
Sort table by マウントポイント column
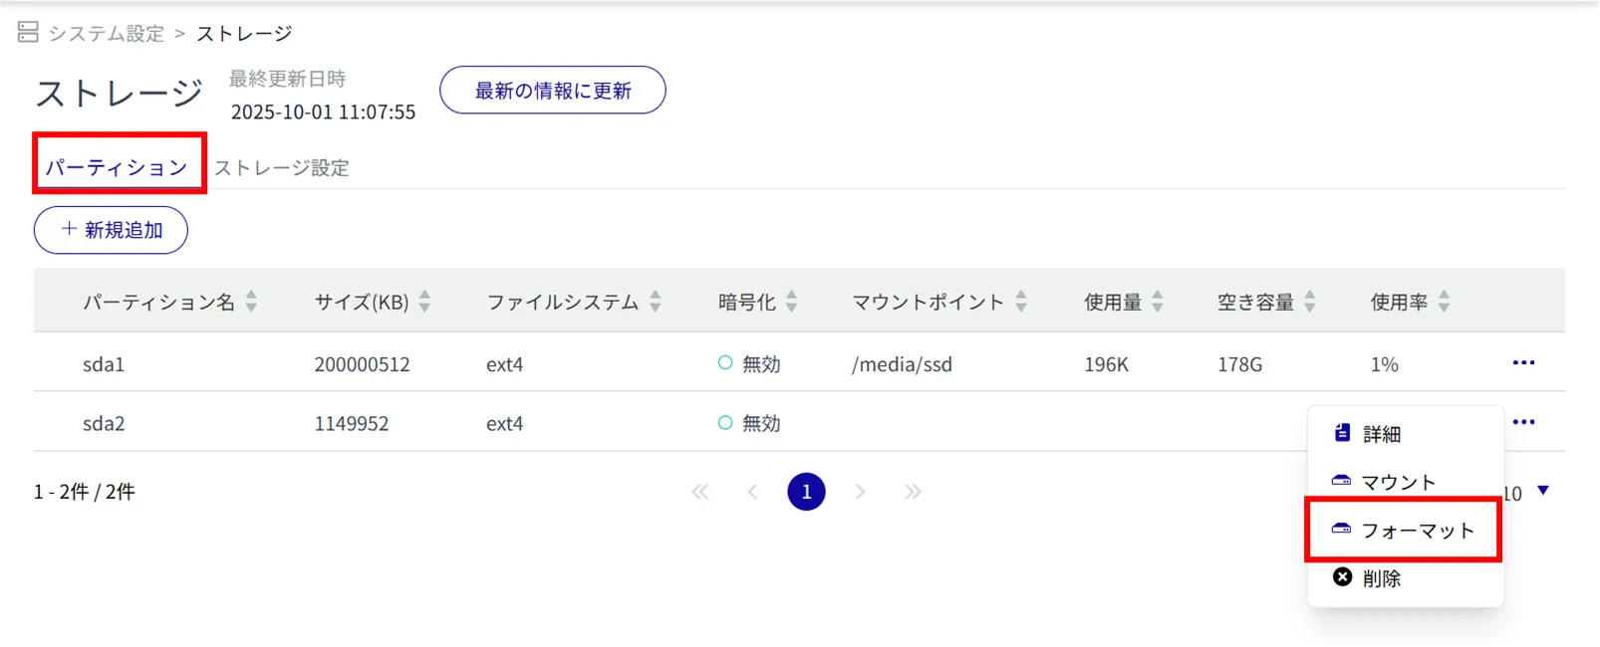pos(1020,302)
